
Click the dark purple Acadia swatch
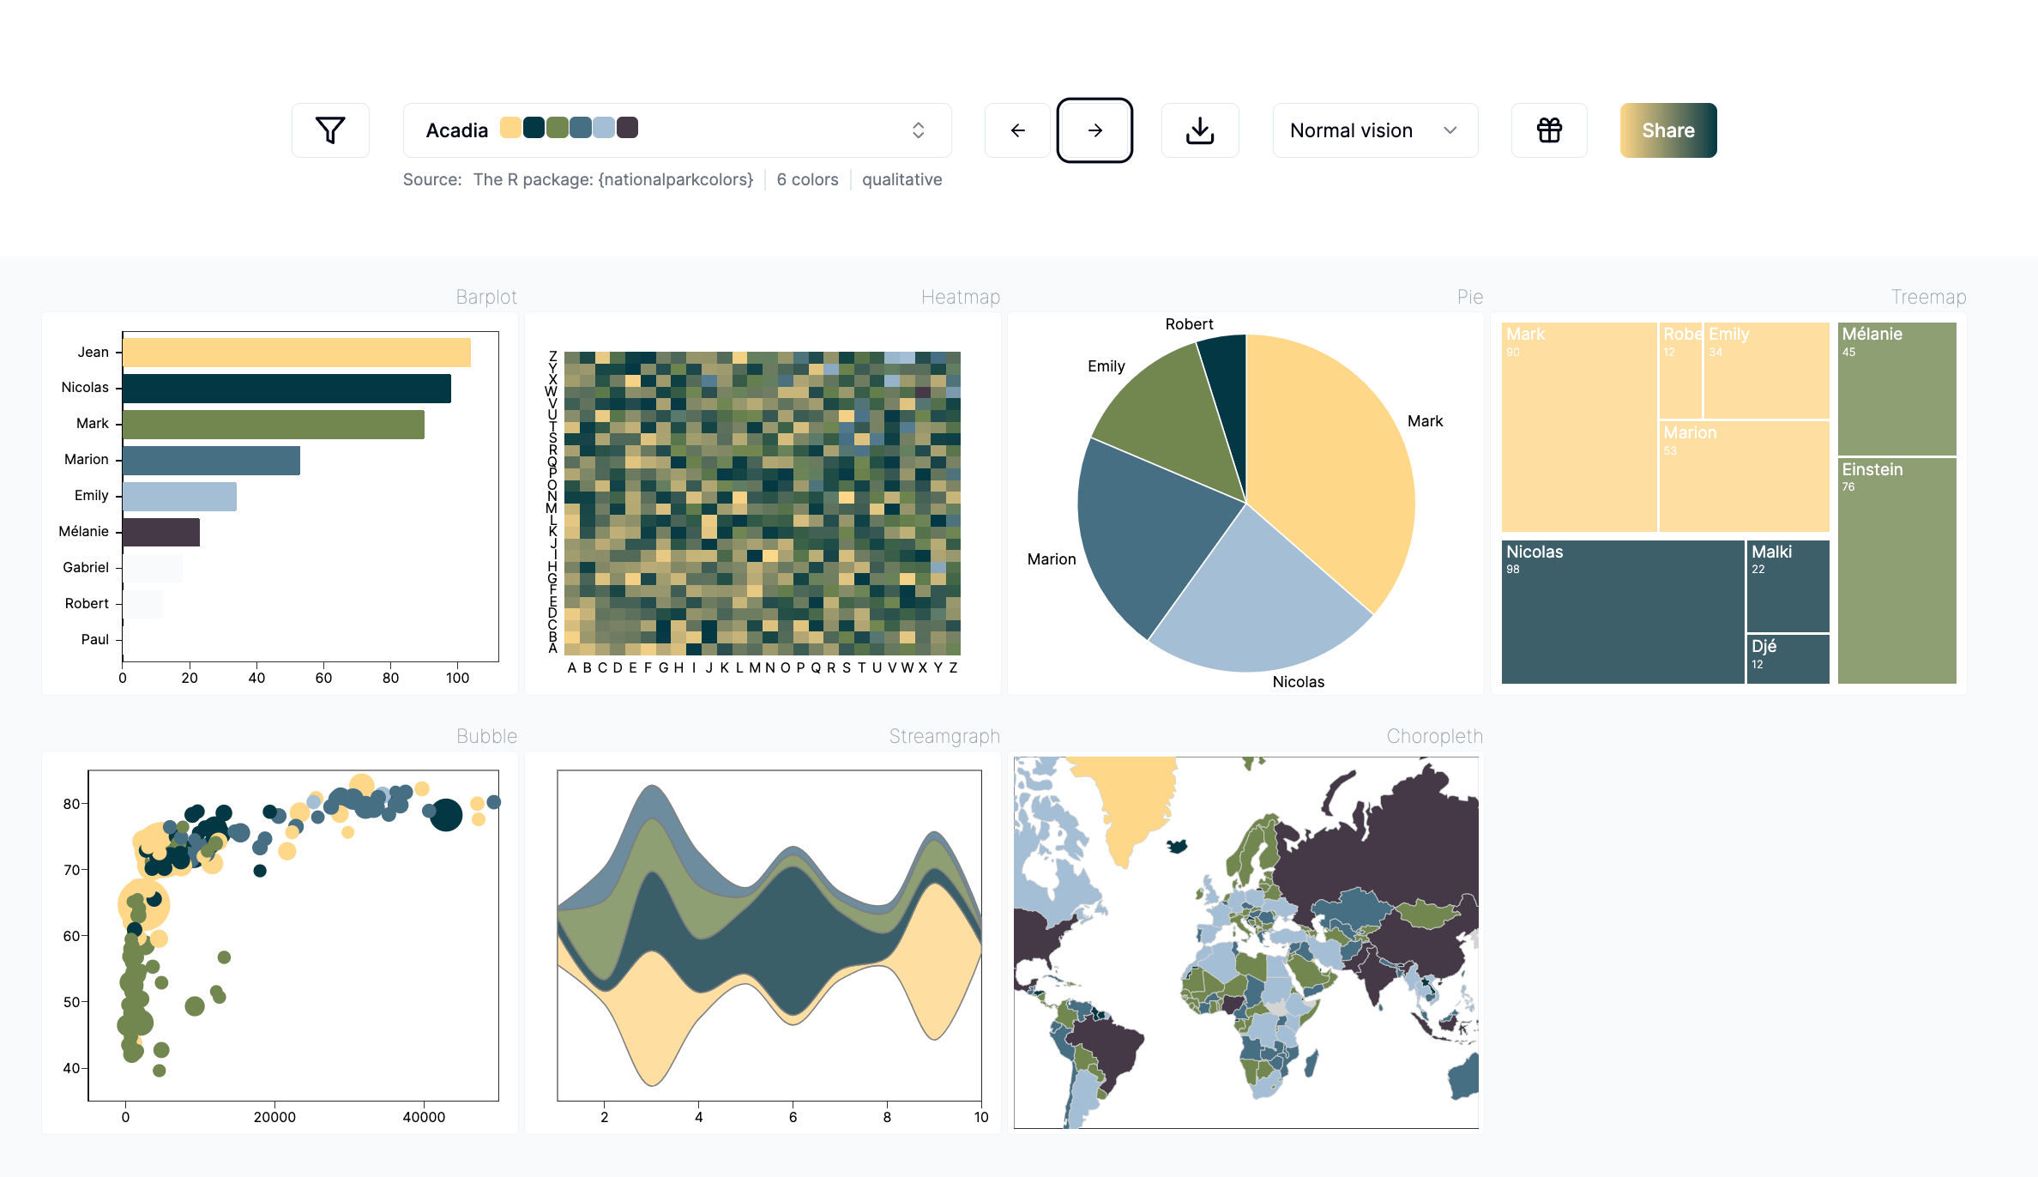pyautogui.click(x=628, y=128)
